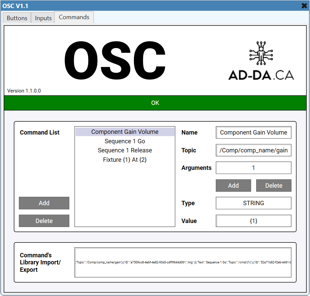The image size is (310, 296).
Task: Click Delete beside the Arguments field
Action: click(x=274, y=185)
